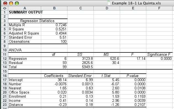Select the Distance P-value 0.2107
The width and height of the screenshot is (174, 109).
[x=133, y=105]
